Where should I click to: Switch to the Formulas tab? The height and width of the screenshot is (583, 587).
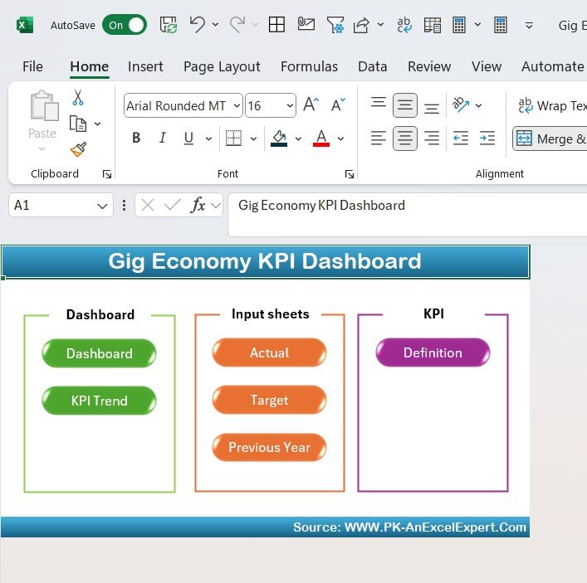[309, 66]
